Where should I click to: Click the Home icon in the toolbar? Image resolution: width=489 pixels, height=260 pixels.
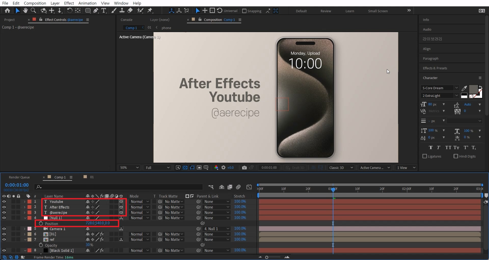(7, 10)
